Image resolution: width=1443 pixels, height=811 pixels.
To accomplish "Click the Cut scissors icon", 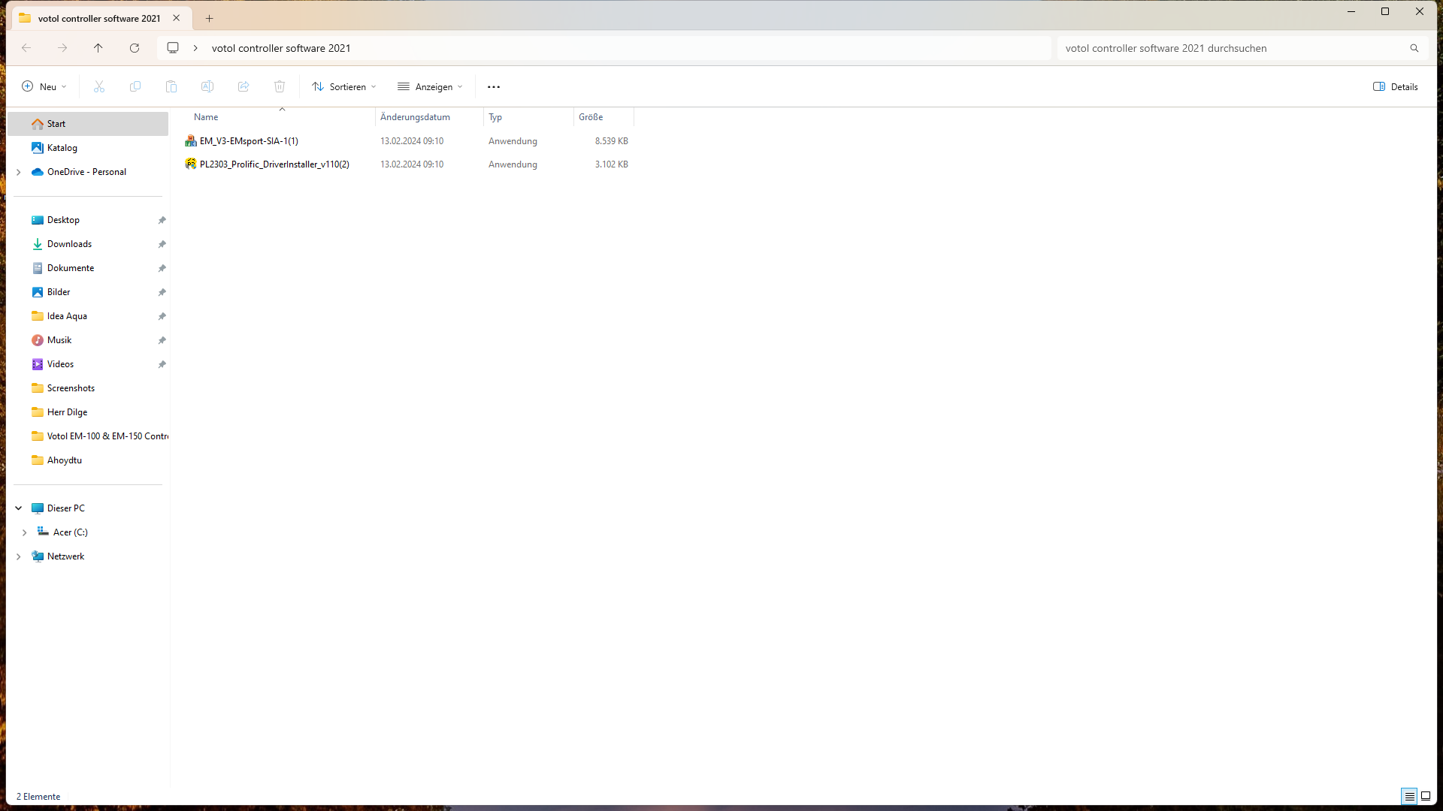I will coord(99,86).
